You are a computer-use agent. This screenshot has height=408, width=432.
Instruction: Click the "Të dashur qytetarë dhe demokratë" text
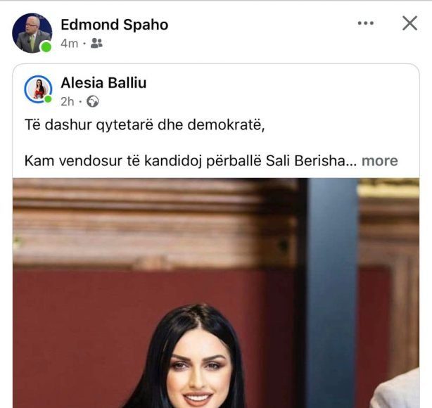(x=145, y=125)
